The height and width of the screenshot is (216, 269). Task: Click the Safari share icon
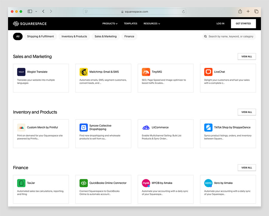pyautogui.click(x=240, y=11)
